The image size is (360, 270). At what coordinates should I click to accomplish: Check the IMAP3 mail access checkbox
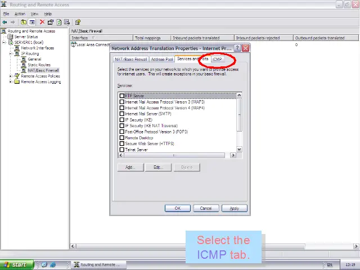click(122, 102)
